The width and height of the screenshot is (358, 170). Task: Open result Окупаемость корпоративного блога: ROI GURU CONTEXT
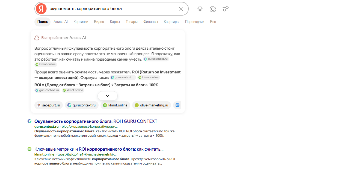tap(96, 121)
